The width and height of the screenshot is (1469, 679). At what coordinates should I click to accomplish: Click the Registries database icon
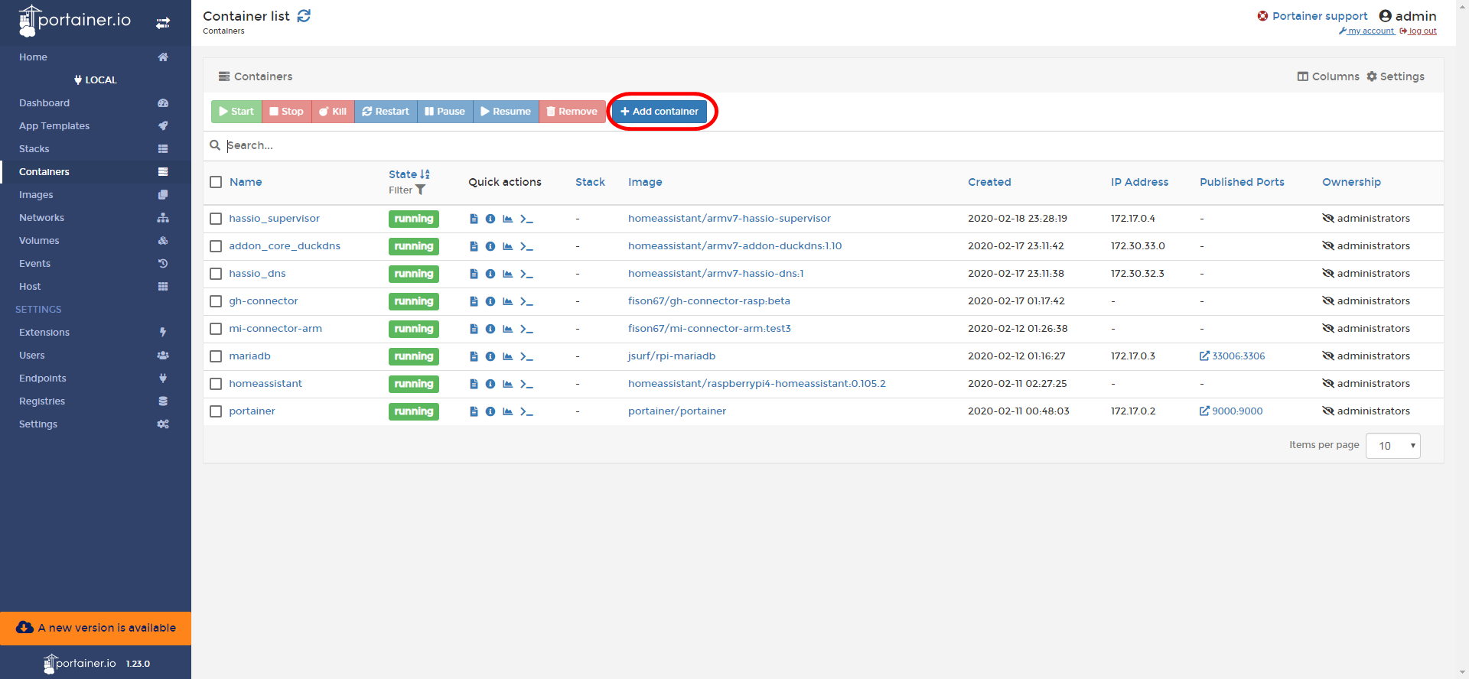point(163,401)
